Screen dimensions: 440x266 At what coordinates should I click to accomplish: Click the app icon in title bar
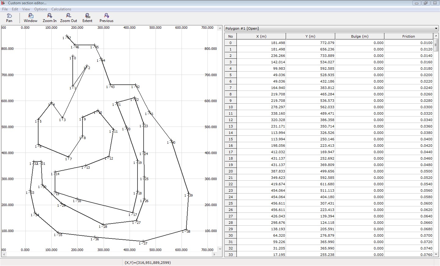[3, 3]
